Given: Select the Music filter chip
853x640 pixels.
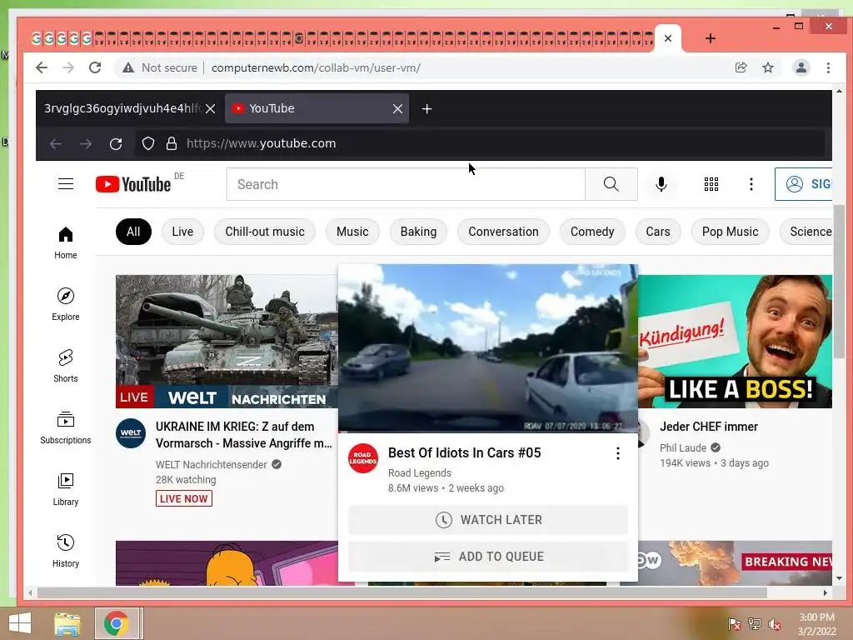Looking at the screenshot, I should (x=352, y=232).
